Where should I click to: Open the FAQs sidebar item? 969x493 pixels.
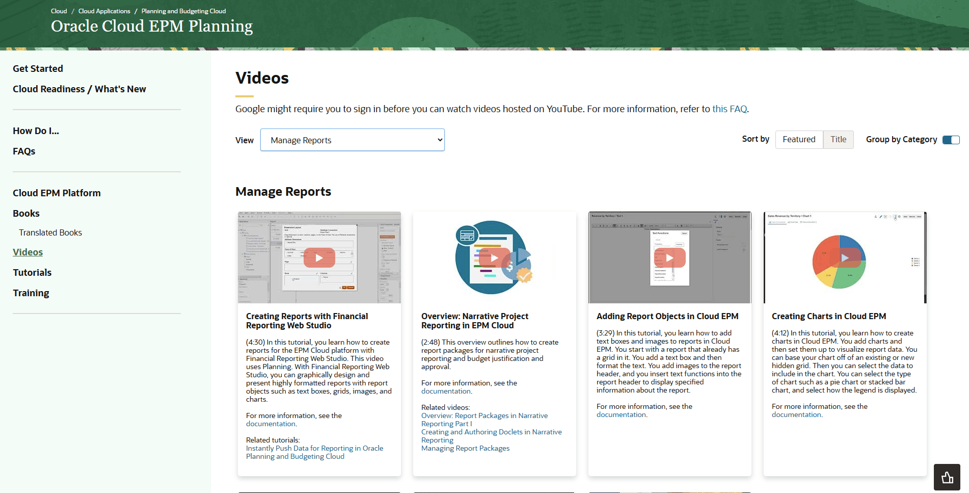coord(24,151)
